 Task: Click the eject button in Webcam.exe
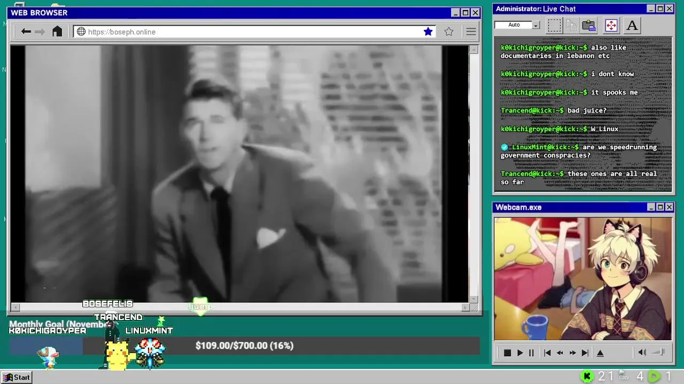coord(600,353)
